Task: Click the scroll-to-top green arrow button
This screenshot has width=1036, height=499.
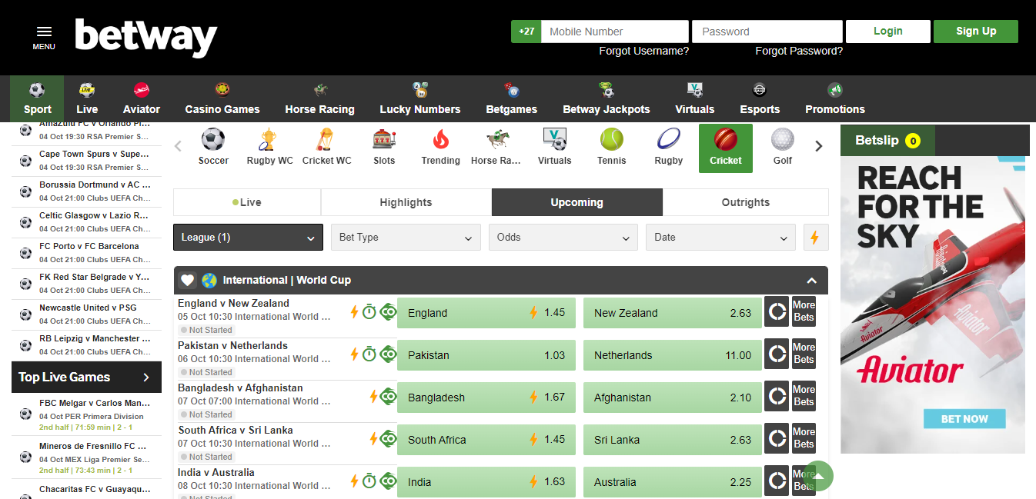Action: coord(818,476)
